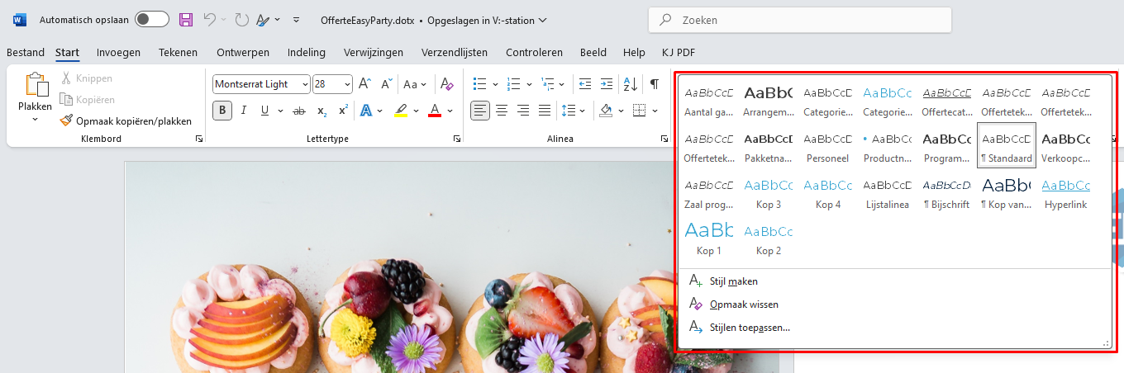Switch to the Controleren tab

534,52
